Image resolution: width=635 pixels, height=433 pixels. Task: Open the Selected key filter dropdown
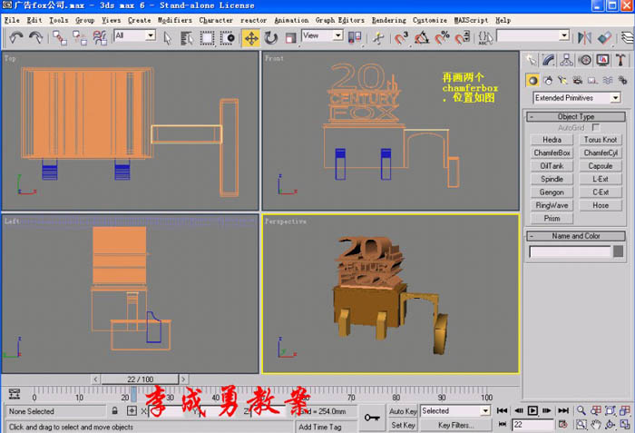click(x=485, y=410)
